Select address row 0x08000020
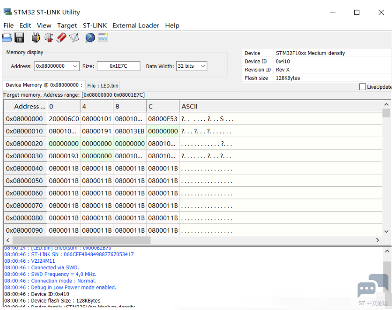The image size is (392, 310). point(24,144)
